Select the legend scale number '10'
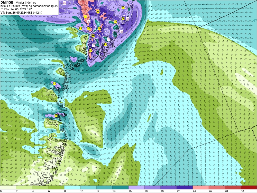257x193 pixels. coord(82,191)
